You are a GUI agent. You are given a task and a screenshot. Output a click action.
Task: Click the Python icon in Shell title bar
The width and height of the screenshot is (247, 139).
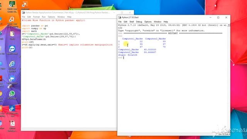point(120,17)
